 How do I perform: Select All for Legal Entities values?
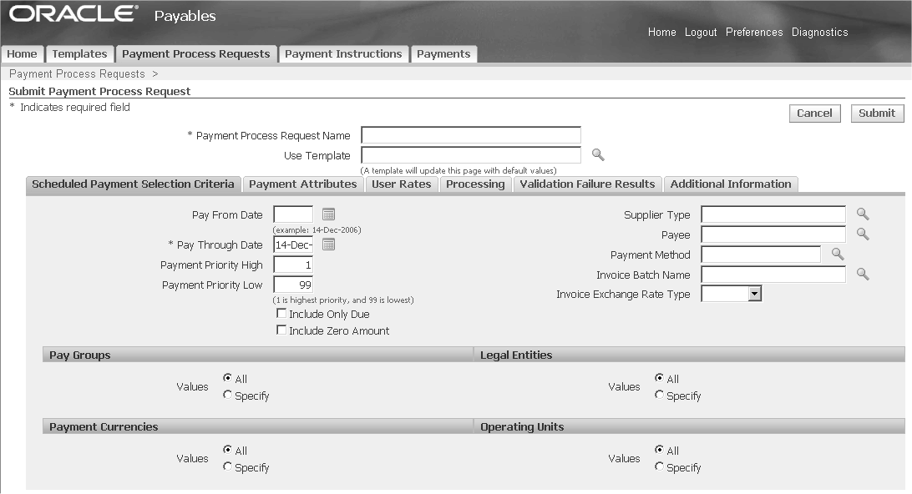(659, 378)
